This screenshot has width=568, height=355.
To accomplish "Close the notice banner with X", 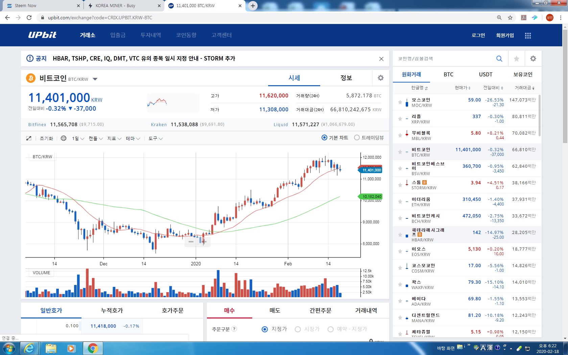I will point(381,59).
